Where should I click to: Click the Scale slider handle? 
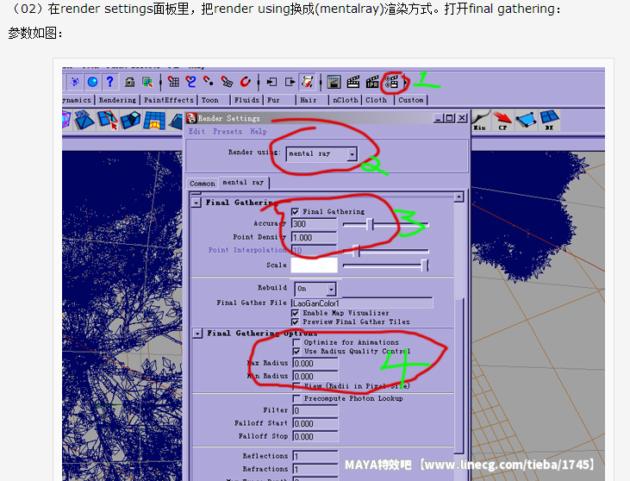(x=425, y=265)
